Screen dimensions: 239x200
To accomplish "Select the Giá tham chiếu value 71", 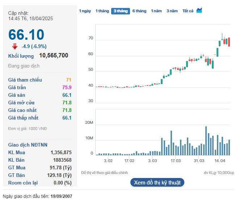I will 68,80.
